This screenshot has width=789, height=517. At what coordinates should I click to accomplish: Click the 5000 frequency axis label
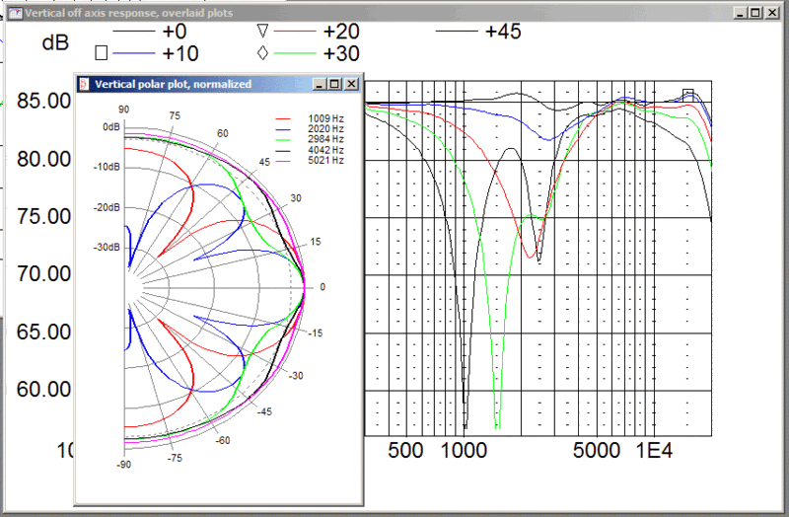(597, 451)
